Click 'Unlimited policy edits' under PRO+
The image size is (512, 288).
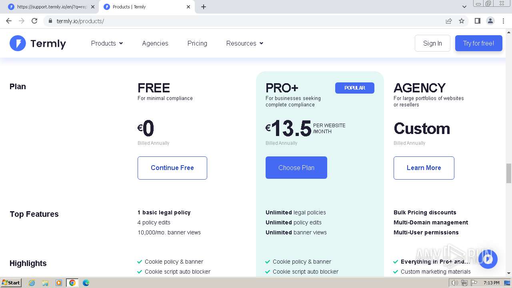pyautogui.click(x=294, y=222)
